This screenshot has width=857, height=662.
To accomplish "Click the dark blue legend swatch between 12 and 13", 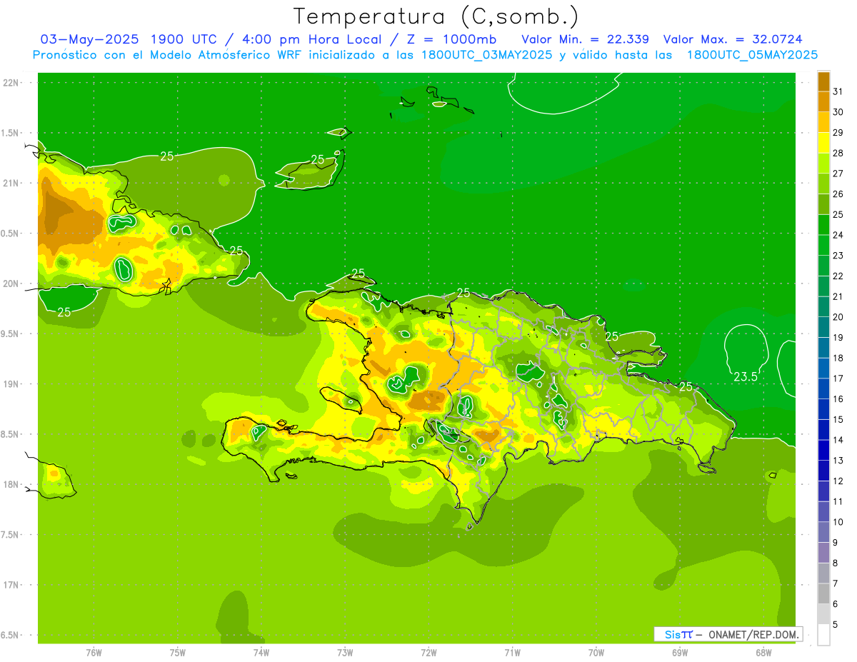I will pos(823,471).
